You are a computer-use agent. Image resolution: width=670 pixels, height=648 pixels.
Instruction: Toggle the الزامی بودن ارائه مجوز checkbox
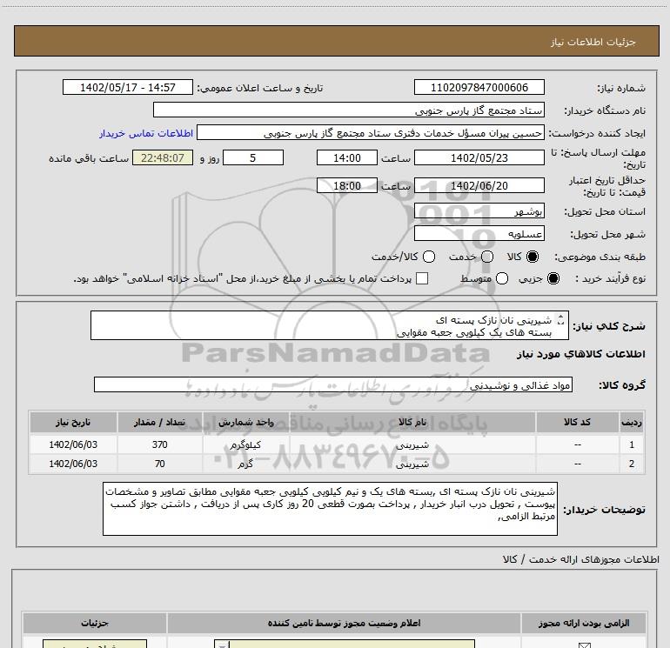(x=584, y=645)
